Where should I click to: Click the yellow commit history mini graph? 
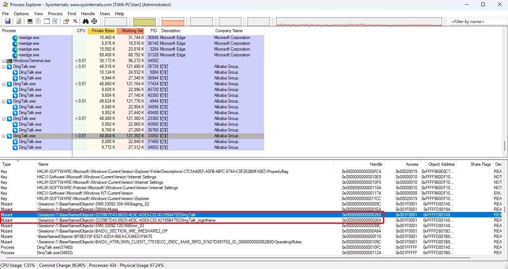point(144,21)
